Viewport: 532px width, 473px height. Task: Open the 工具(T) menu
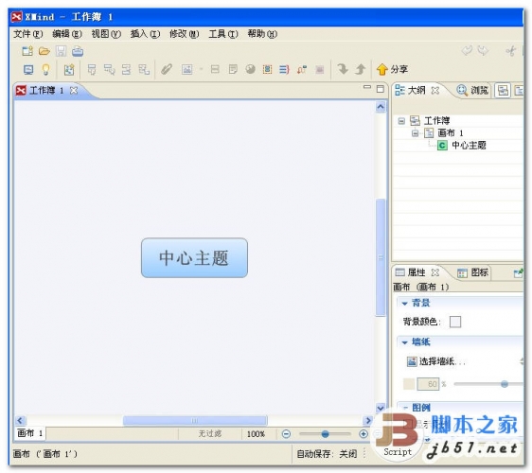pyautogui.click(x=223, y=34)
